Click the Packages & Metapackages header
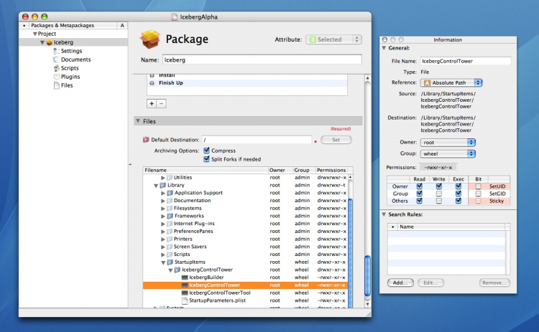539x332 pixels. coord(73,25)
